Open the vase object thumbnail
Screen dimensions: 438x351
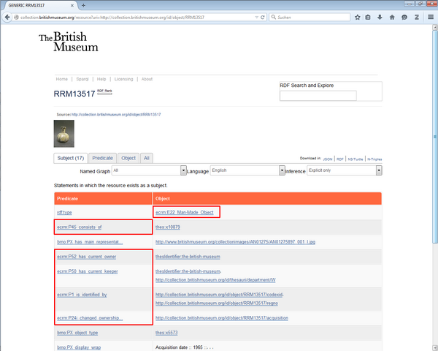pyautogui.click(x=64, y=134)
